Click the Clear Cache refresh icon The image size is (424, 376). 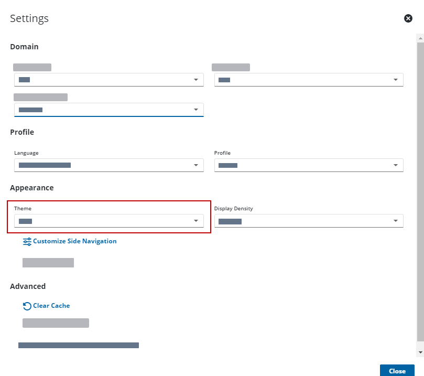27,306
